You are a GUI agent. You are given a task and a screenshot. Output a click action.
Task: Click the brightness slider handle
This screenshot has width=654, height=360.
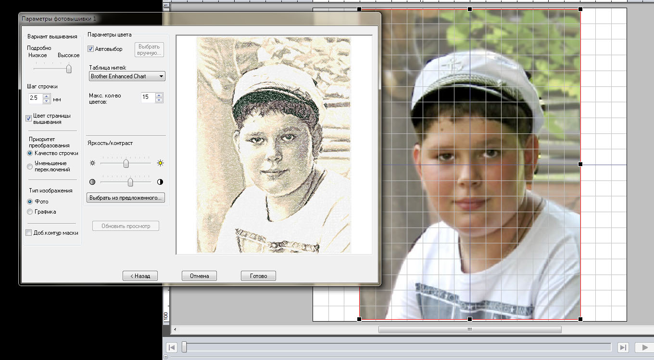pos(126,164)
